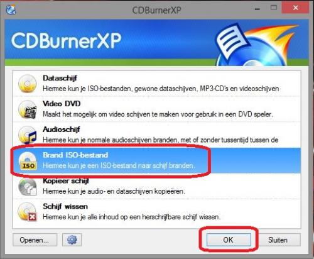The width and height of the screenshot is (314, 259).
Task: Open settings with the gear button
Action: pyautogui.click(x=72, y=240)
